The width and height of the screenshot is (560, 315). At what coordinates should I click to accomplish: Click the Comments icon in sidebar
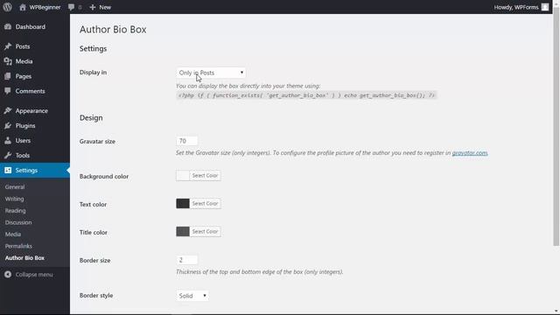[x=8, y=91]
